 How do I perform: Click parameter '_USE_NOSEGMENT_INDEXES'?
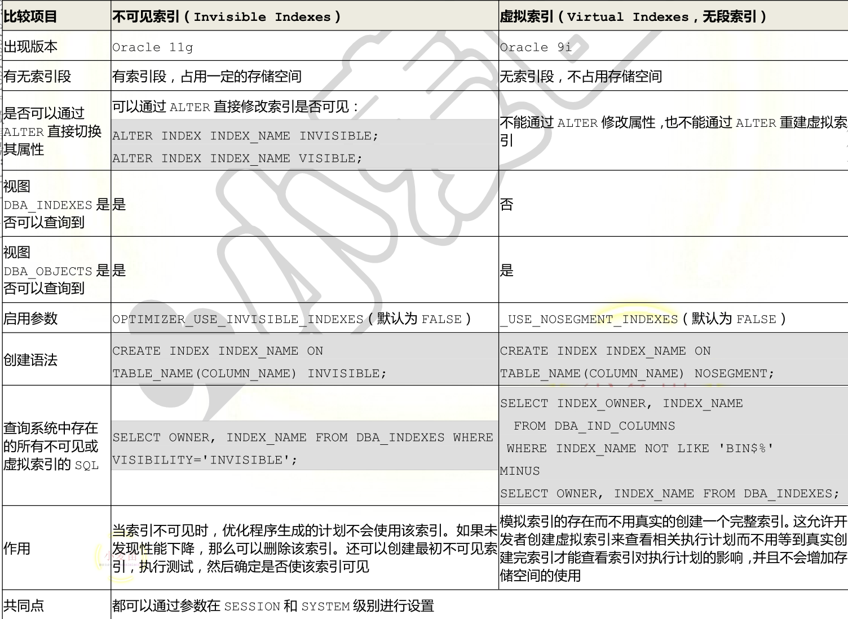[589, 320]
